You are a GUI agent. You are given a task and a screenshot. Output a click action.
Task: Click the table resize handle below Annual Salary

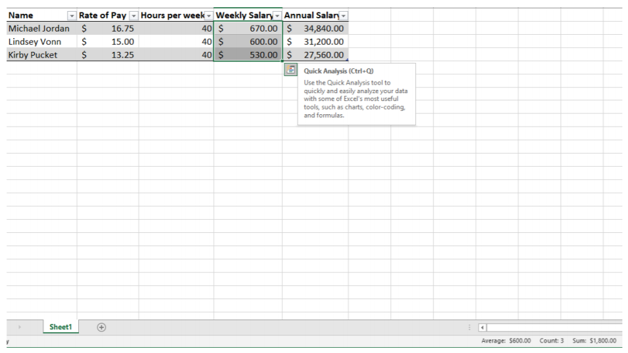coord(346,60)
